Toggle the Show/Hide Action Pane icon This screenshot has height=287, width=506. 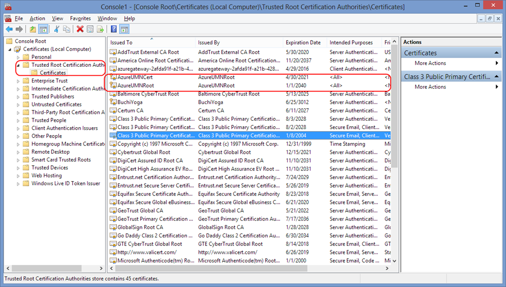124,29
